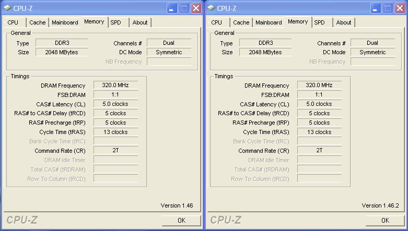This screenshot has width=408, height=231.
Task: Click the "Version 1.46.2" text in right window
Action: [380, 205]
